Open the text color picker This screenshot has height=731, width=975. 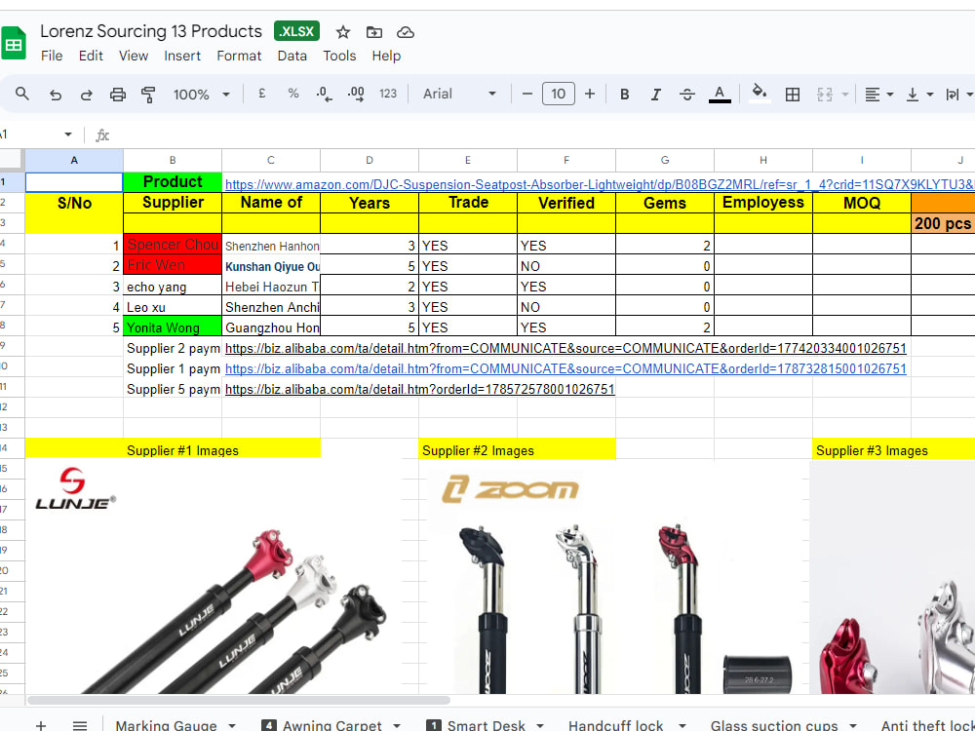pyautogui.click(x=720, y=94)
